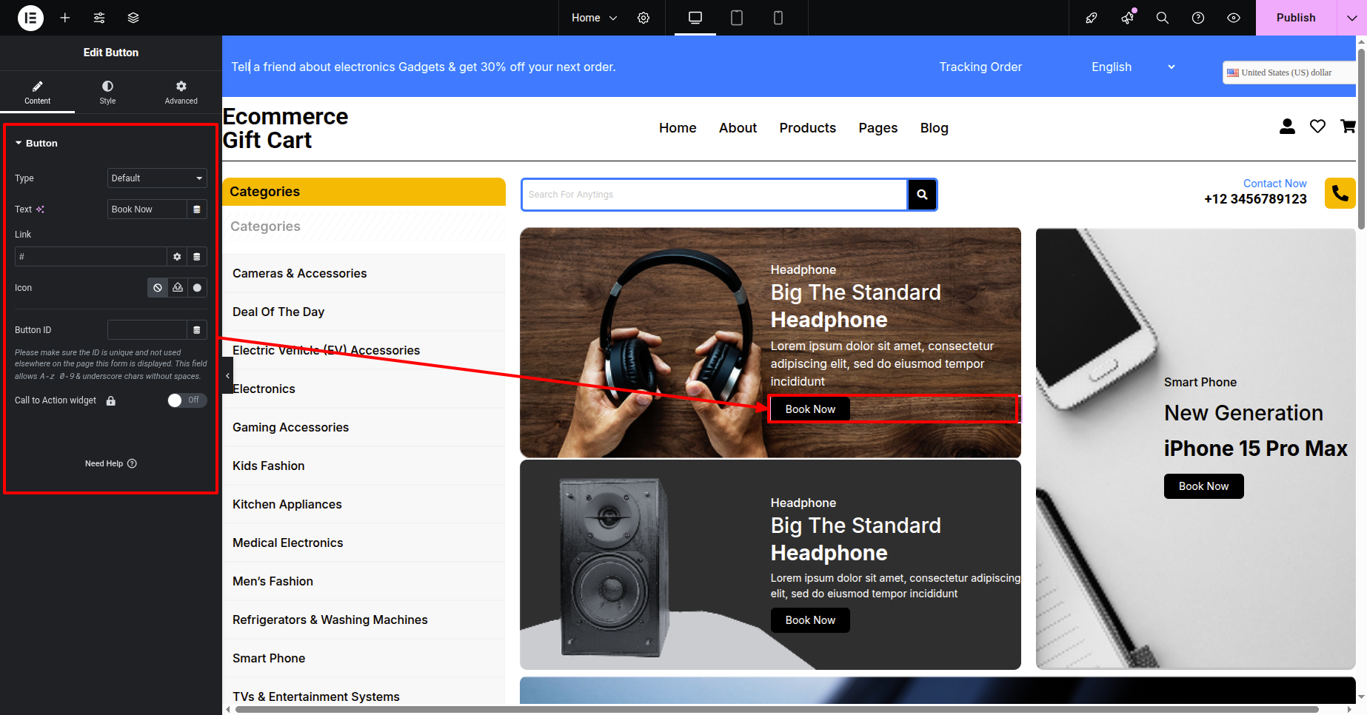Switch to the Advanced tab
Screen dimensions: 1367x715
pyautogui.click(x=181, y=93)
